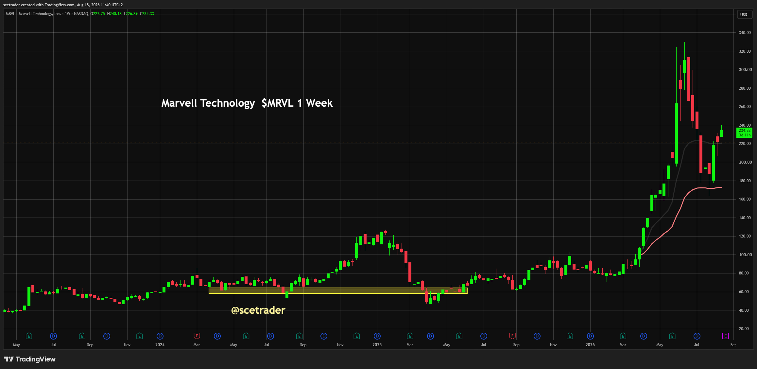The height and width of the screenshot is (369, 757).
Task: Click the earnings marker above the March 2026 label
Action: tap(623, 336)
